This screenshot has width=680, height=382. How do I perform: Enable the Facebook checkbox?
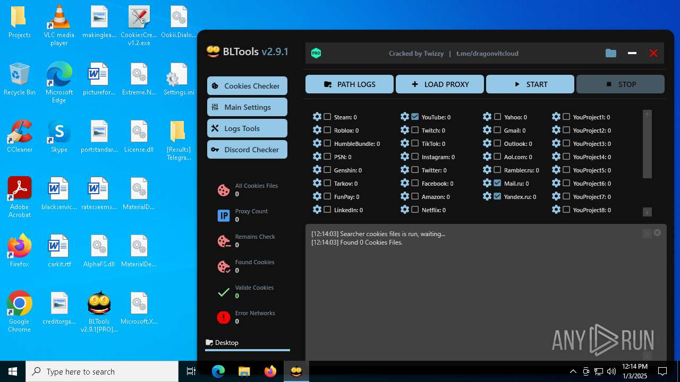click(415, 183)
